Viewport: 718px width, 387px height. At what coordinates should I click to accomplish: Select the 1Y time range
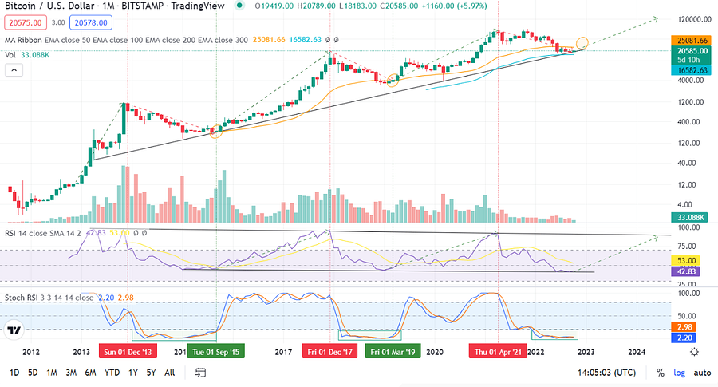(132, 373)
